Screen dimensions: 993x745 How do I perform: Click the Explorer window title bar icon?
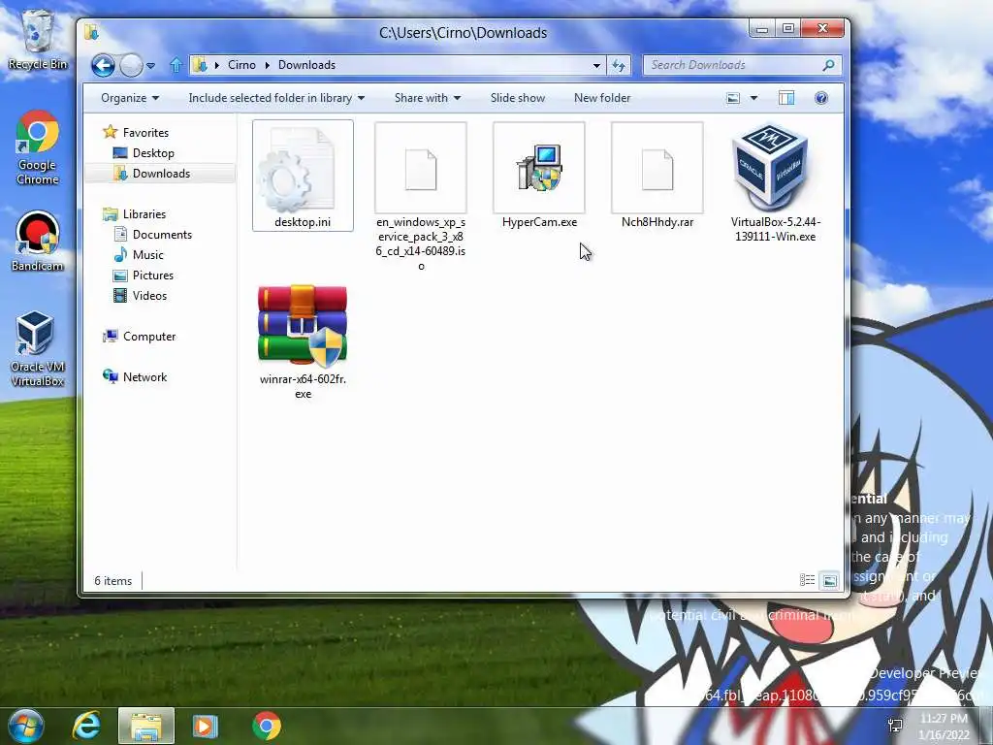[x=92, y=32]
